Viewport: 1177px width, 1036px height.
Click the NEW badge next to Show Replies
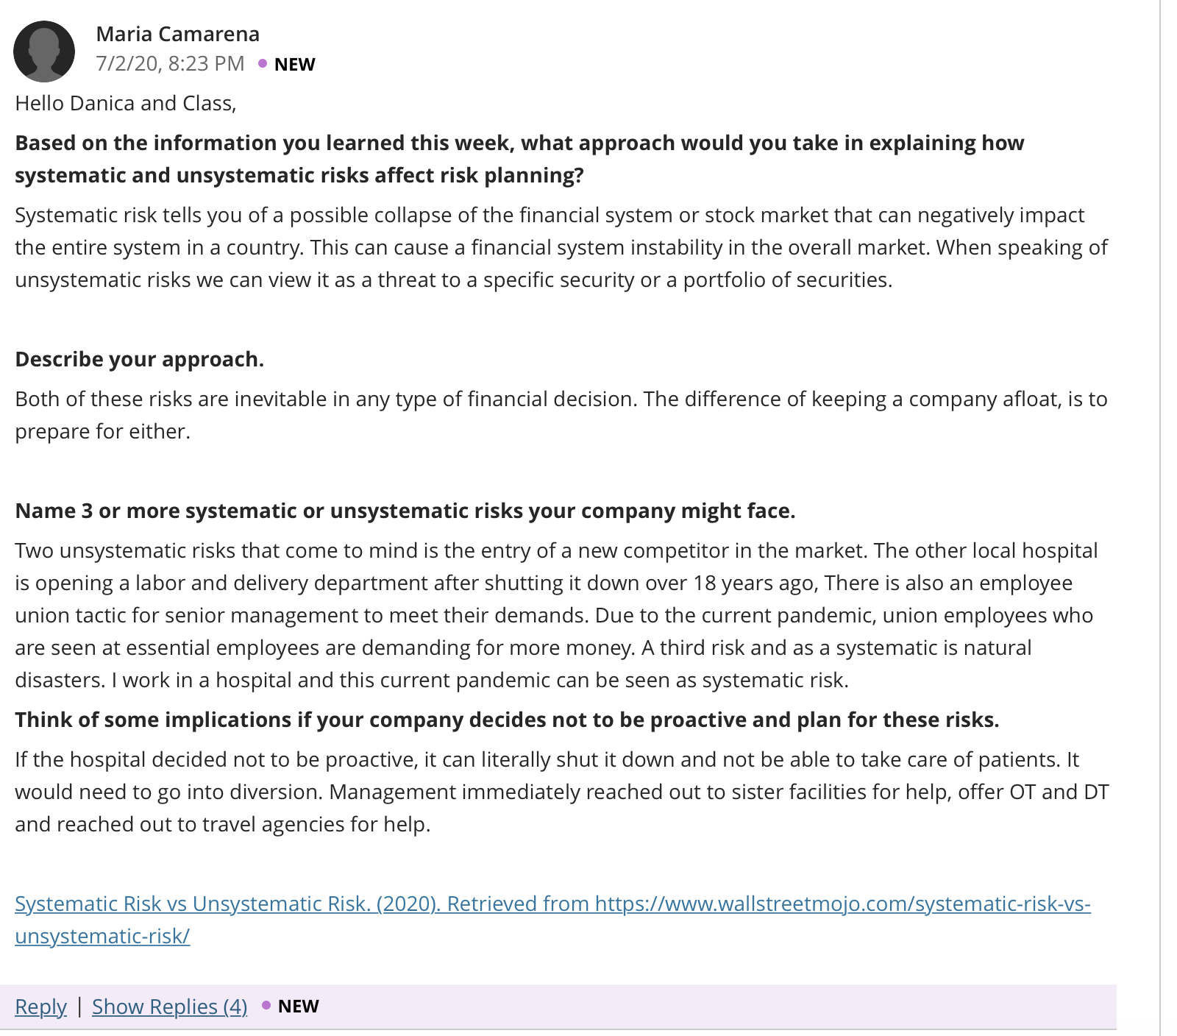point(298,1007)
